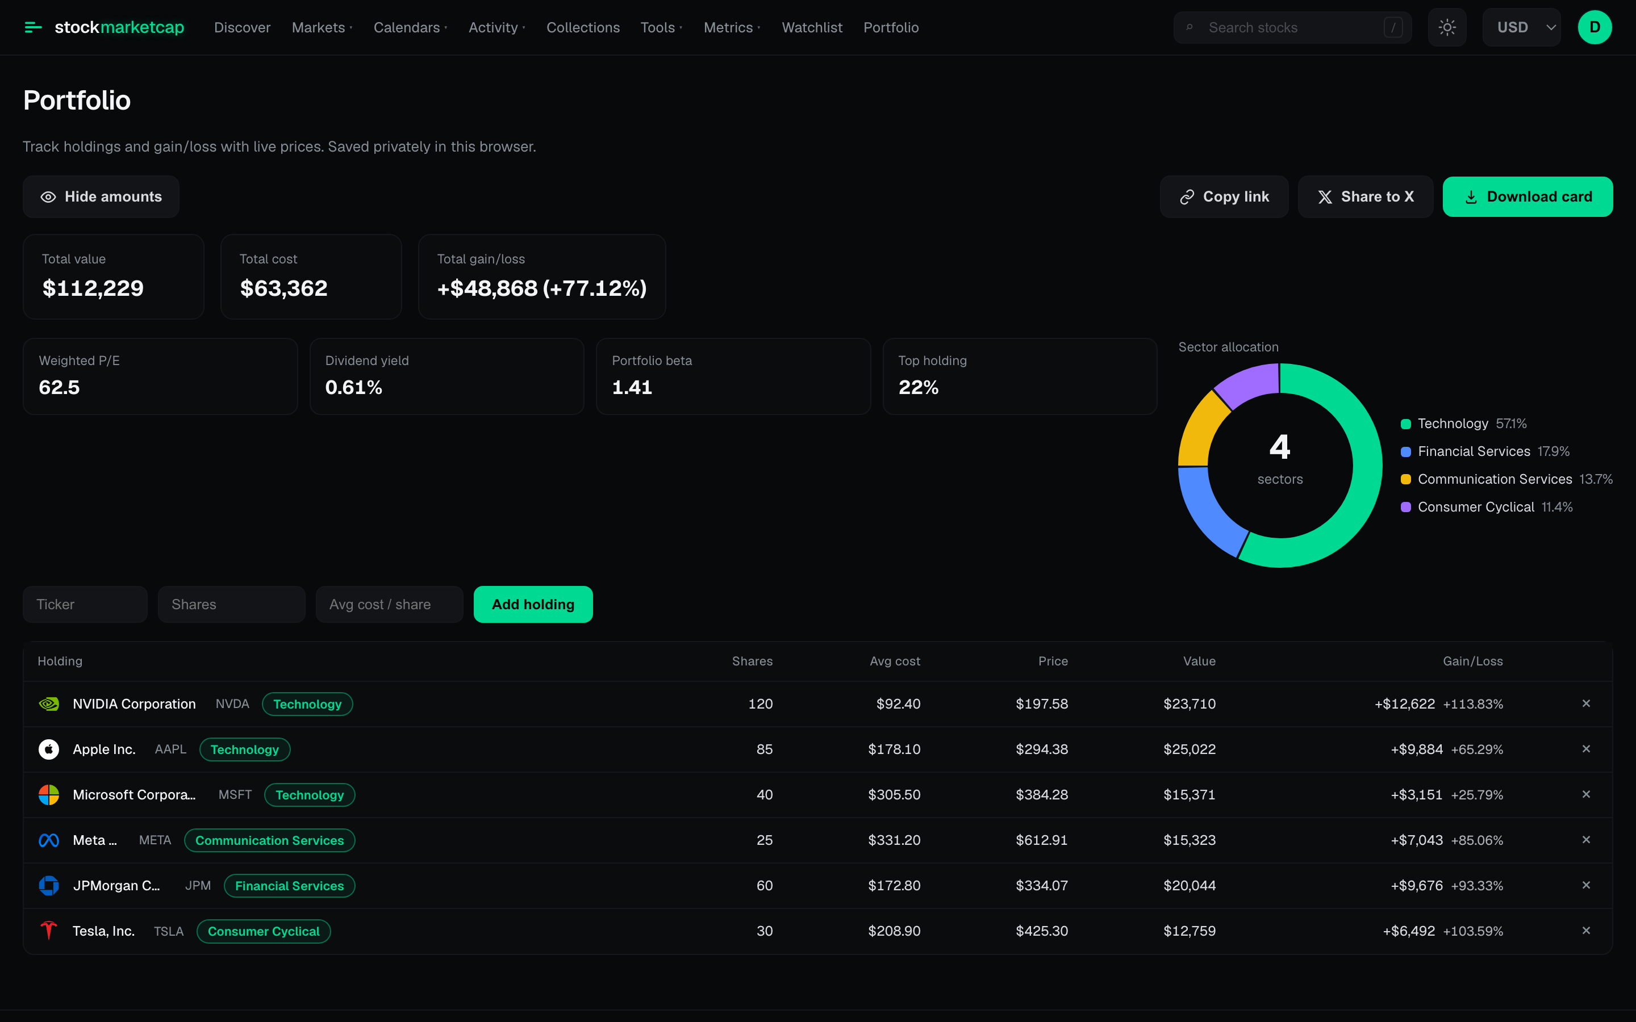
Task: Click the NVIDIA Corporation holding name
Action: (134, 703)
